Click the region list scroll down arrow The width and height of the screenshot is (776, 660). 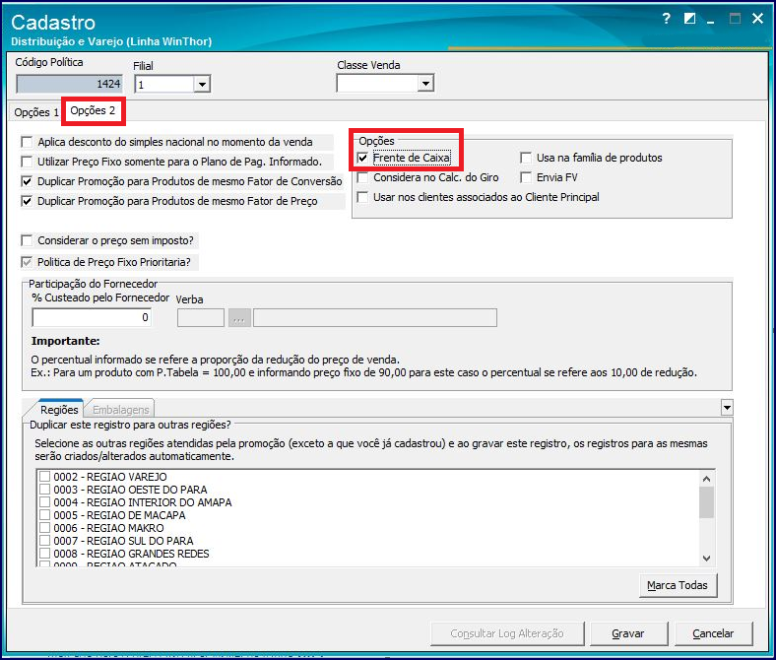[x=707, y=559]
